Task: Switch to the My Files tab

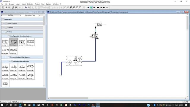Action: 11,15
